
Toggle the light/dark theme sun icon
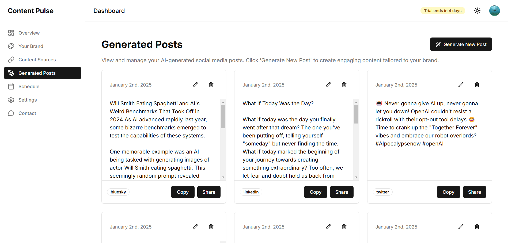[477, 10]
